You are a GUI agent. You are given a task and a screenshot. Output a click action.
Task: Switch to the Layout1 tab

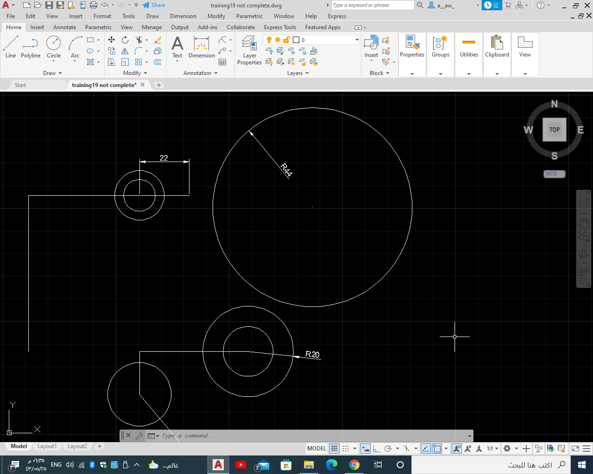[x=47, y=446]
